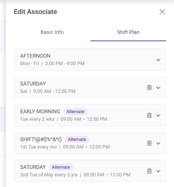This screenshot has width=174, height=187.
Task: Click the AFTERNOON shift title
Action: coord(35,56)
